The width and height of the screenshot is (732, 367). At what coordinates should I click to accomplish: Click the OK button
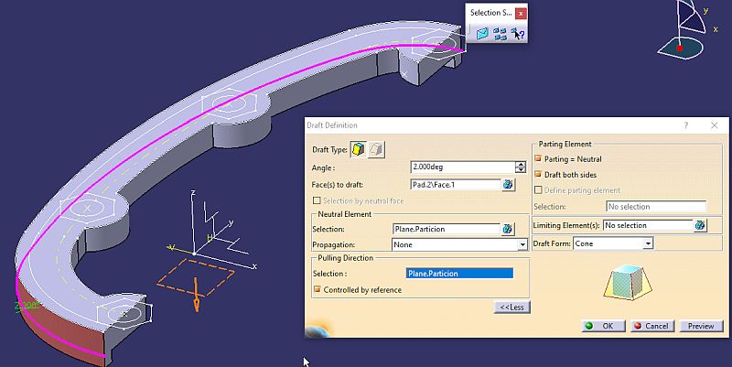(603, 326)
